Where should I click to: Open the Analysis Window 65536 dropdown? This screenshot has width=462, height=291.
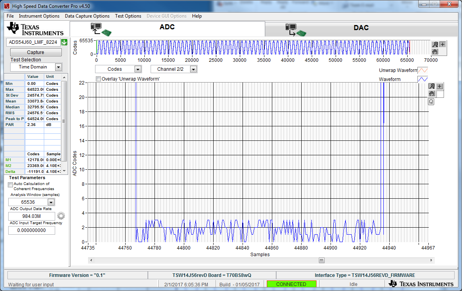(51, 202)
